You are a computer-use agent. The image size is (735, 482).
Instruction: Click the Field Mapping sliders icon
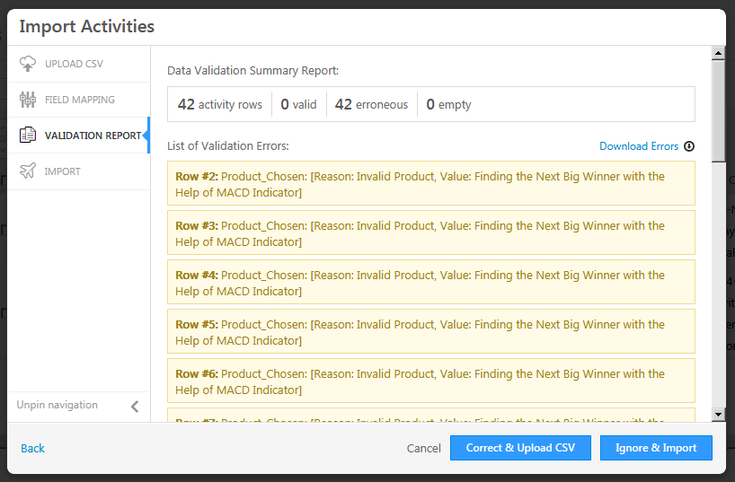28,100
